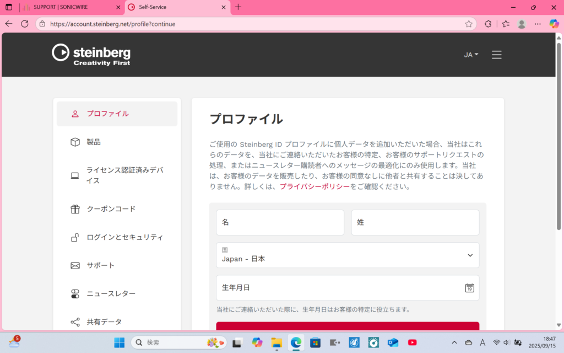
Task: Show hidden system tray icons chevron
Action: (x=454, y=343)
